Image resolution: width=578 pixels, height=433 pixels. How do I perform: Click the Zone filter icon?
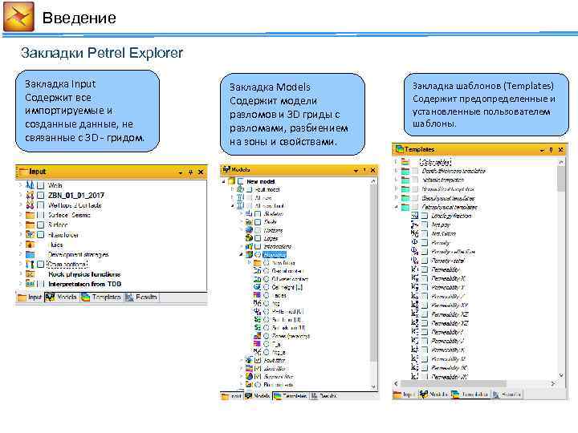249,368
